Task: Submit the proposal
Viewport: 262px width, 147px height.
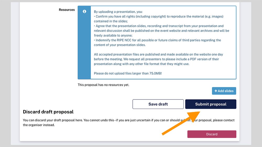Action: 211,104
